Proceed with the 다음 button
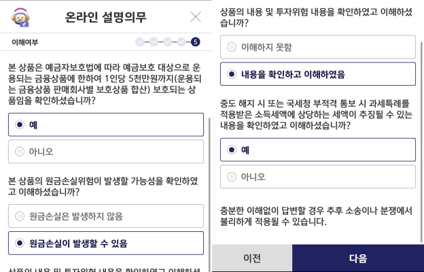This screenshot has width=424, height=272. click(x=358, y=258)
